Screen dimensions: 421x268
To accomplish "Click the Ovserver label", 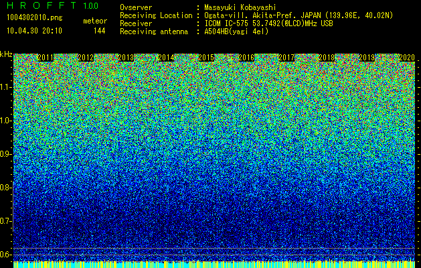I will [x=136, y=7].
